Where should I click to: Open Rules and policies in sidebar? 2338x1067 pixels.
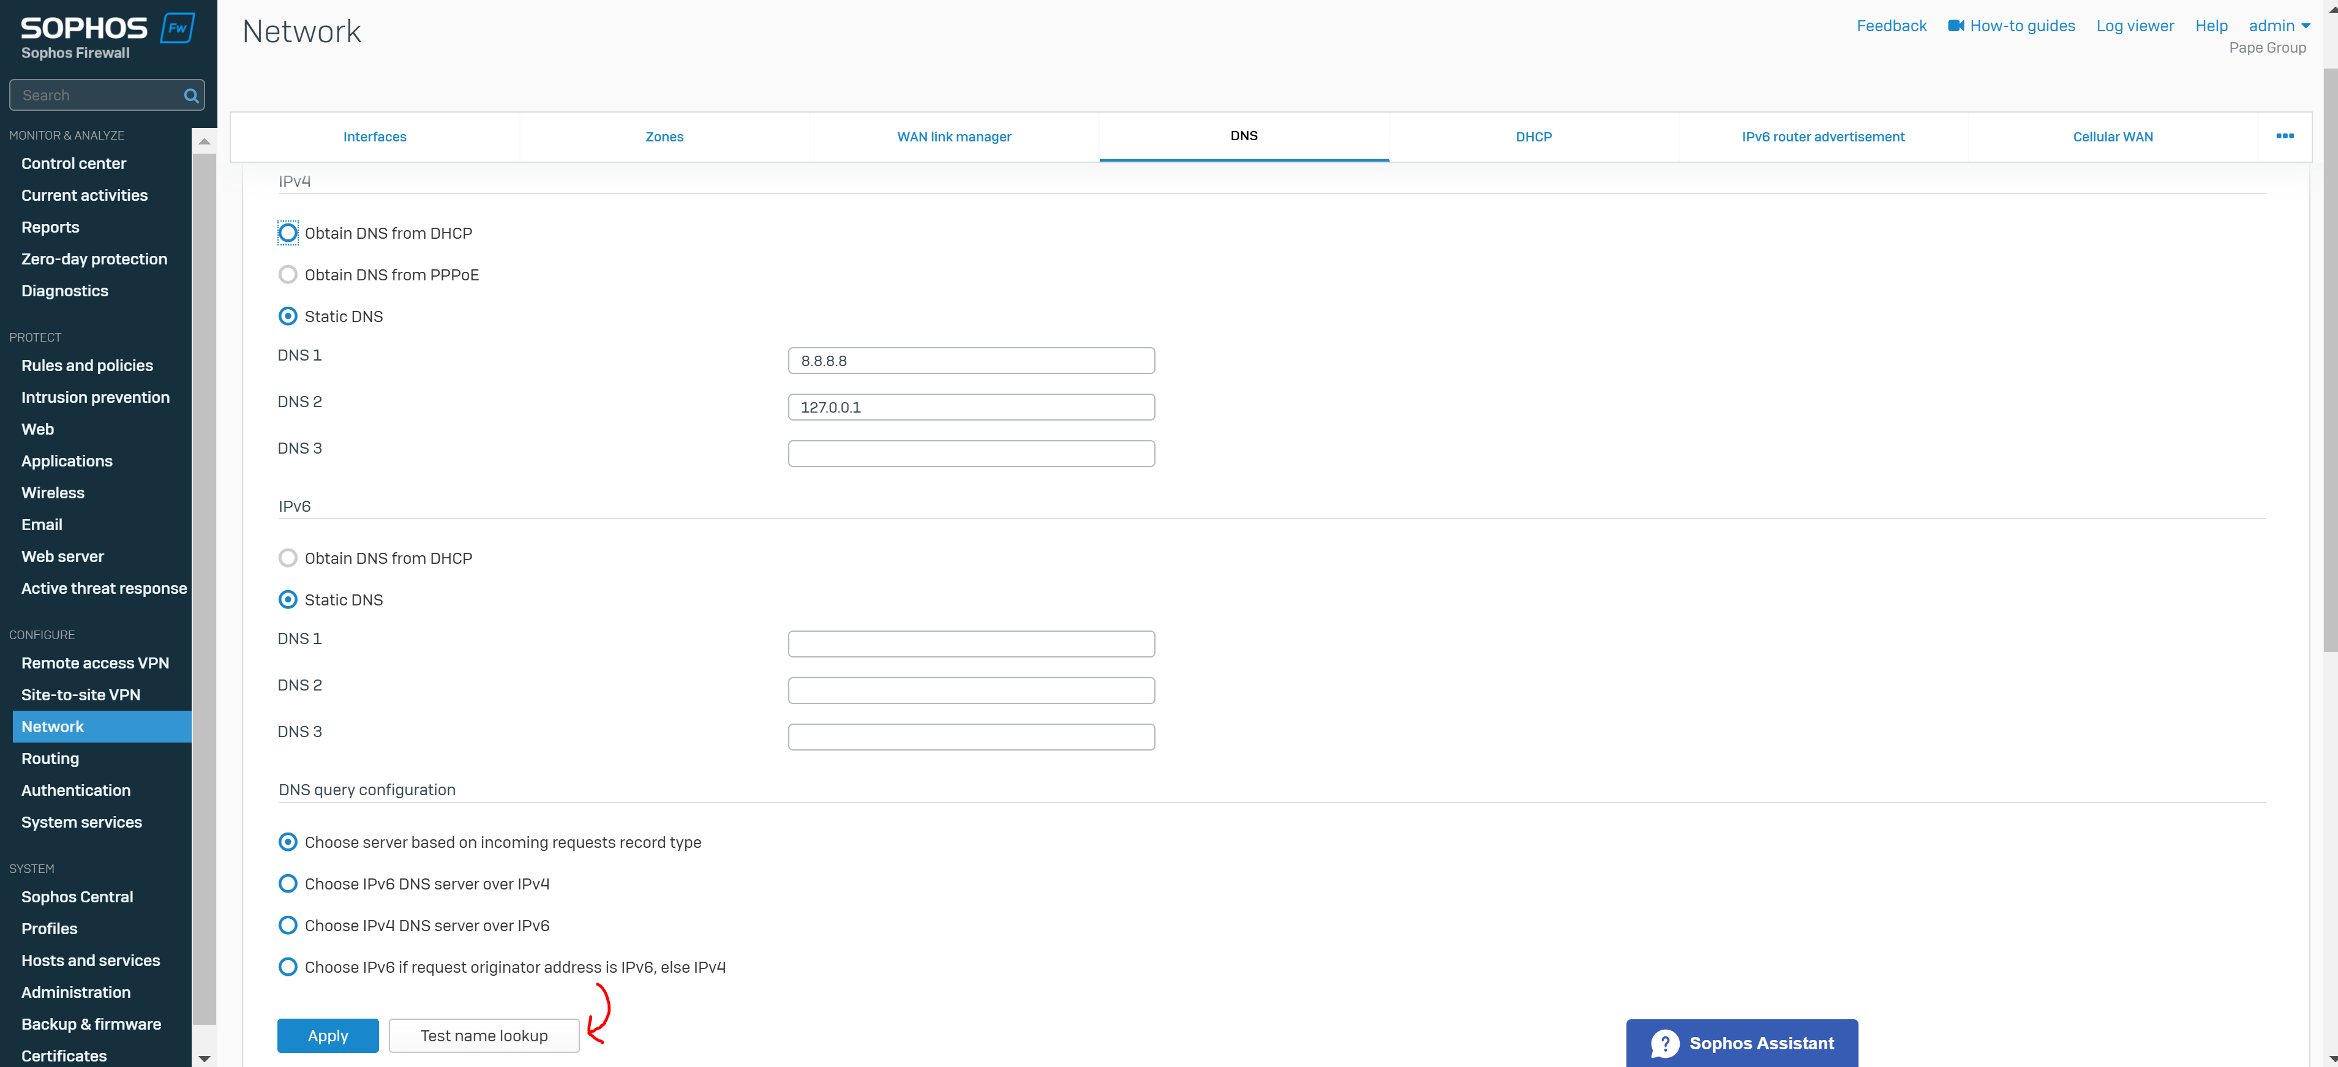[87, 365]
